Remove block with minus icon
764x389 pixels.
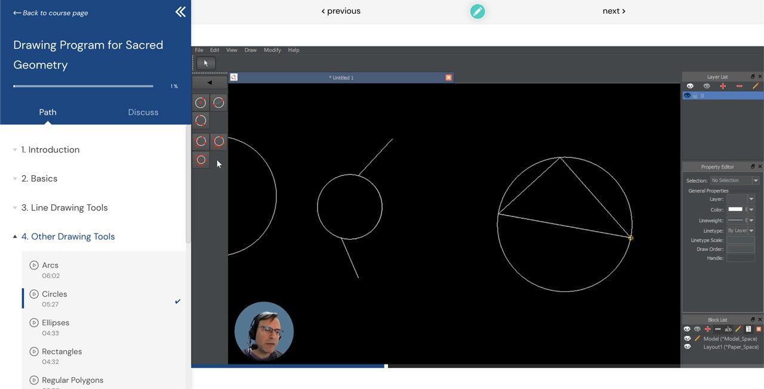(x=717, y=329)
